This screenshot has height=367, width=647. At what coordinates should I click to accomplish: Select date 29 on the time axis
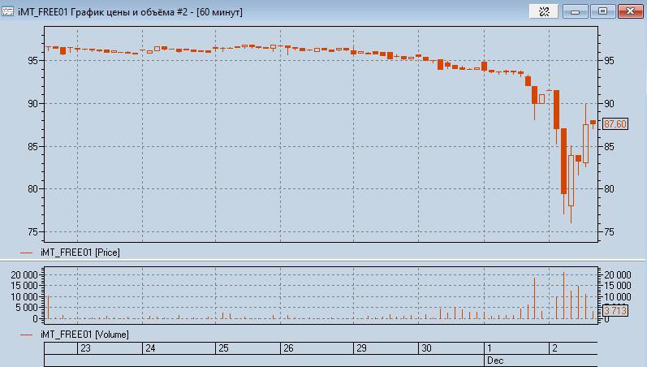(x=361, y=348)
